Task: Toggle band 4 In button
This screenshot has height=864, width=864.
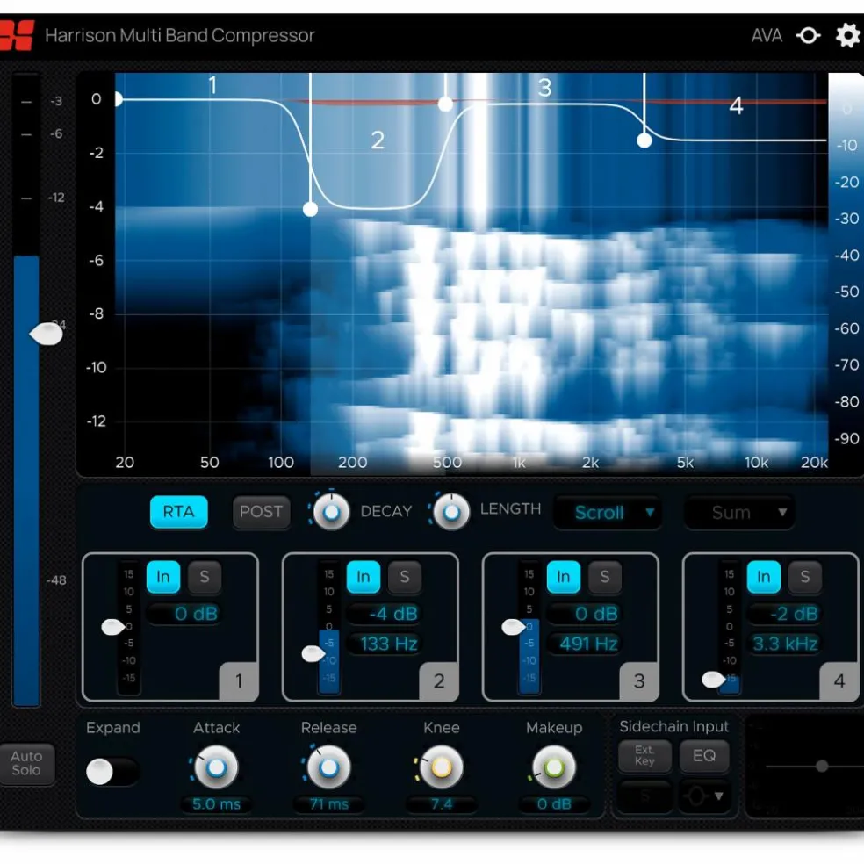Action: pos(763,577)
